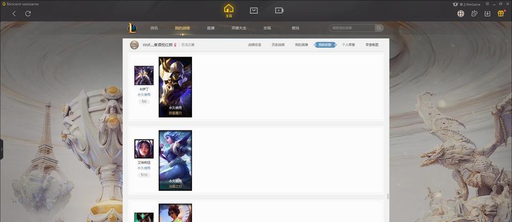
Task: Switch to 个人荣誉 sub-tab
Action: click(348, 45)
